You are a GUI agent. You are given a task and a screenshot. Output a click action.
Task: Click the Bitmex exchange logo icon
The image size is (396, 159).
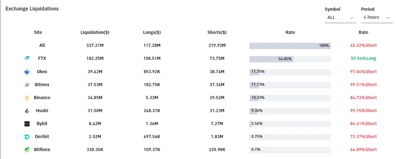coord(27,85)
